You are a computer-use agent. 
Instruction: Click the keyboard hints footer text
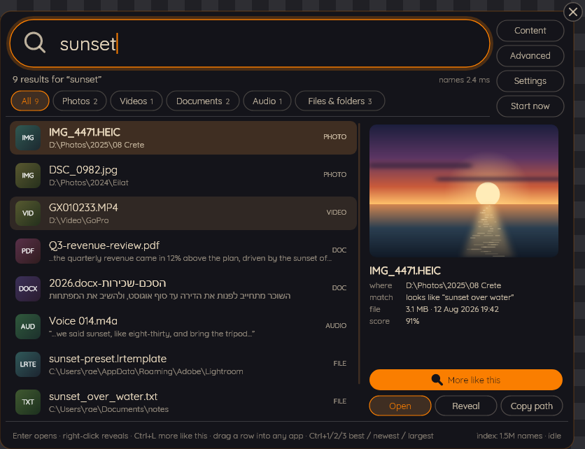[223, 436]
